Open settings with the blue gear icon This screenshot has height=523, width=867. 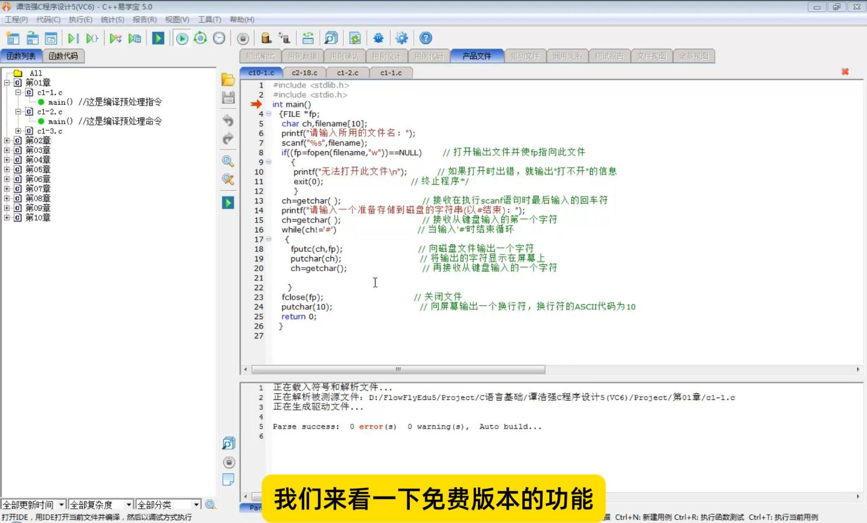tap(402, 38)
